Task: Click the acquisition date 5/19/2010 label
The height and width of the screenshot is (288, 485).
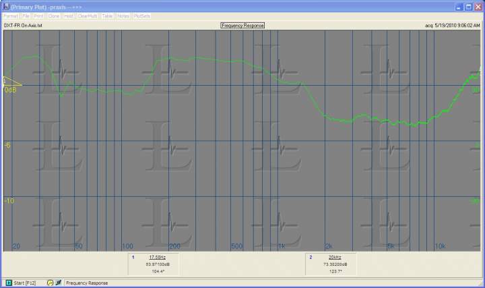Action: pos(453,26)
